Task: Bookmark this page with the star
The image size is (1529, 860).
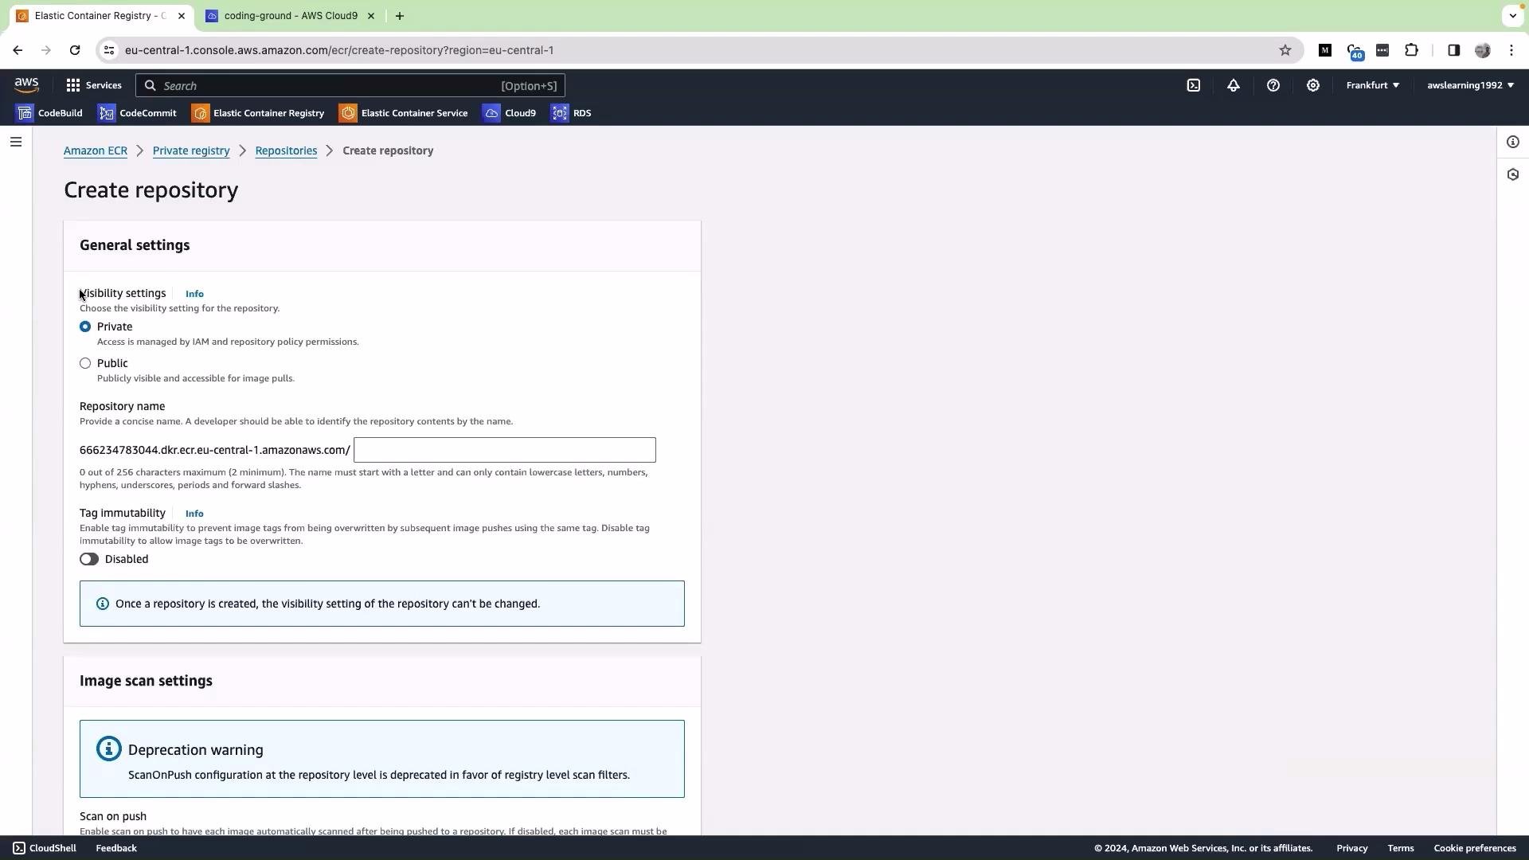Action: click(x=1285, y=50)
